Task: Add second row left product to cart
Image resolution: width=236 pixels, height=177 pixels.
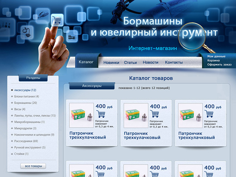Action: click(101, 174)
